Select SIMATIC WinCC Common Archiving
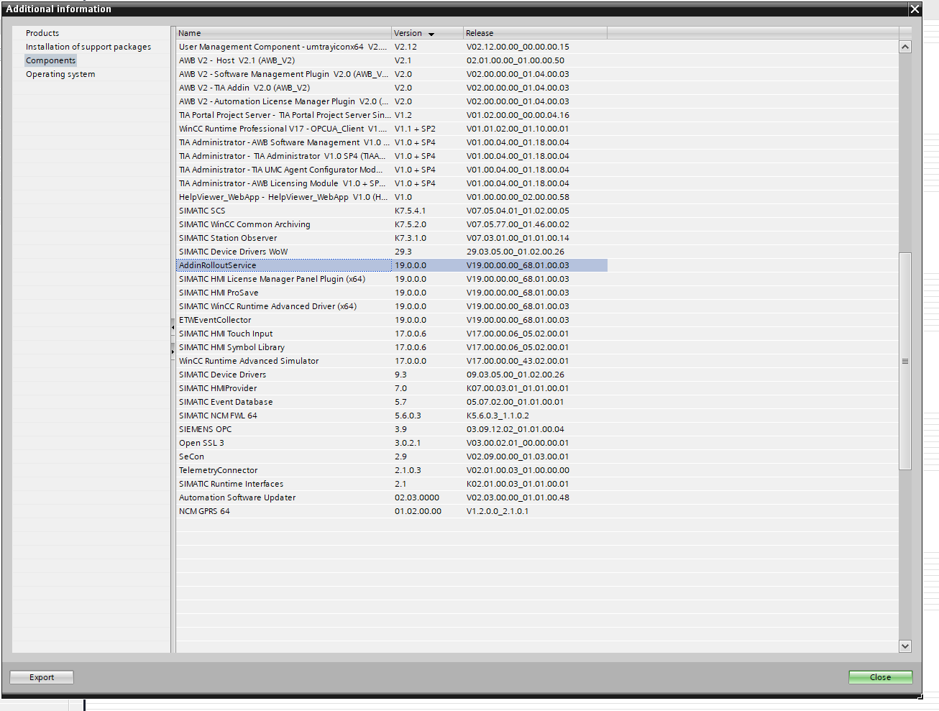 (392, 224)
